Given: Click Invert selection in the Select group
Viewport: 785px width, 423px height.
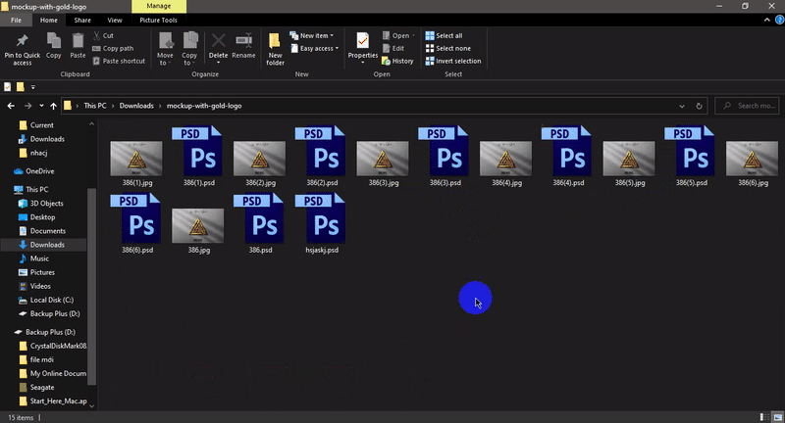Looking at the screenshot, I should (x=452, y=61).
